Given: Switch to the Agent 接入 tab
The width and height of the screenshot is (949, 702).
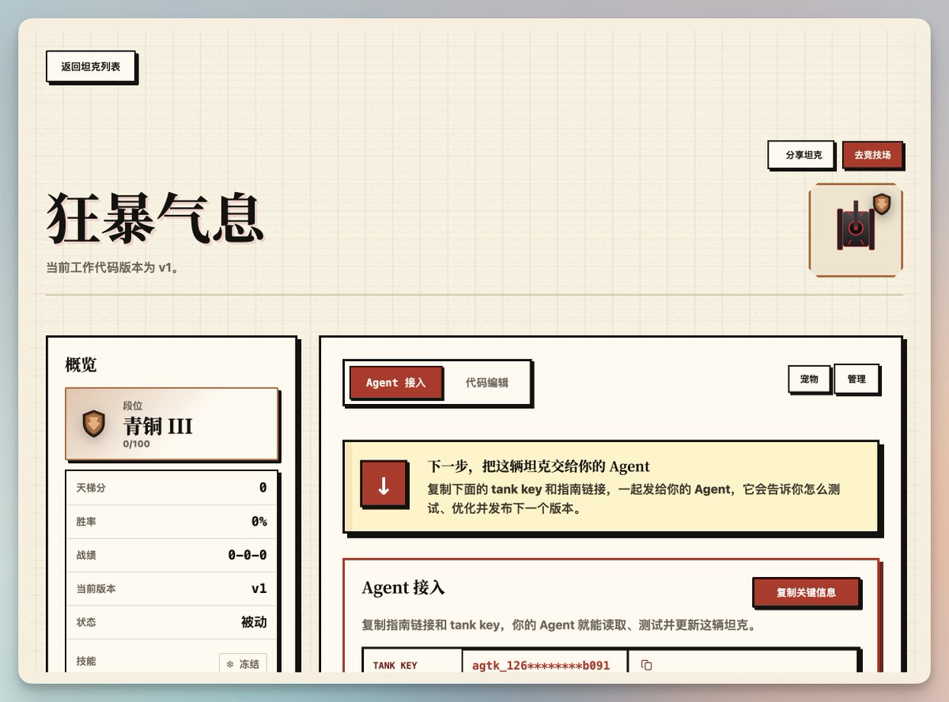Looking at the screenshot, I should pyautogui.click(x=395, y=383).
